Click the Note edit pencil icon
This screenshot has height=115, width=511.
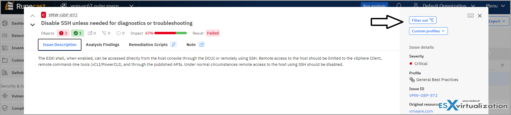click(x=202, y=45)
